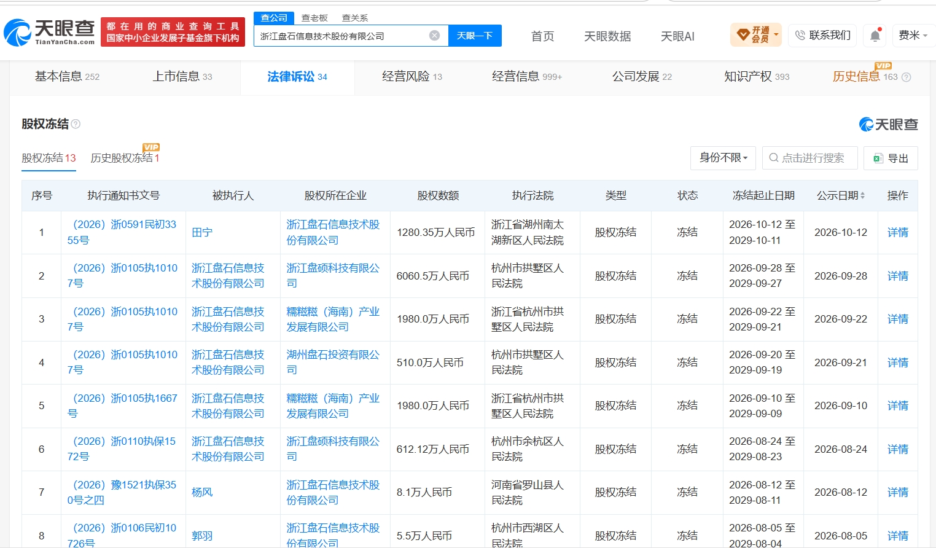Open case (2026)浙0110执保1572号 link
This screenshot has height=548, width=936.
(123, 449)
